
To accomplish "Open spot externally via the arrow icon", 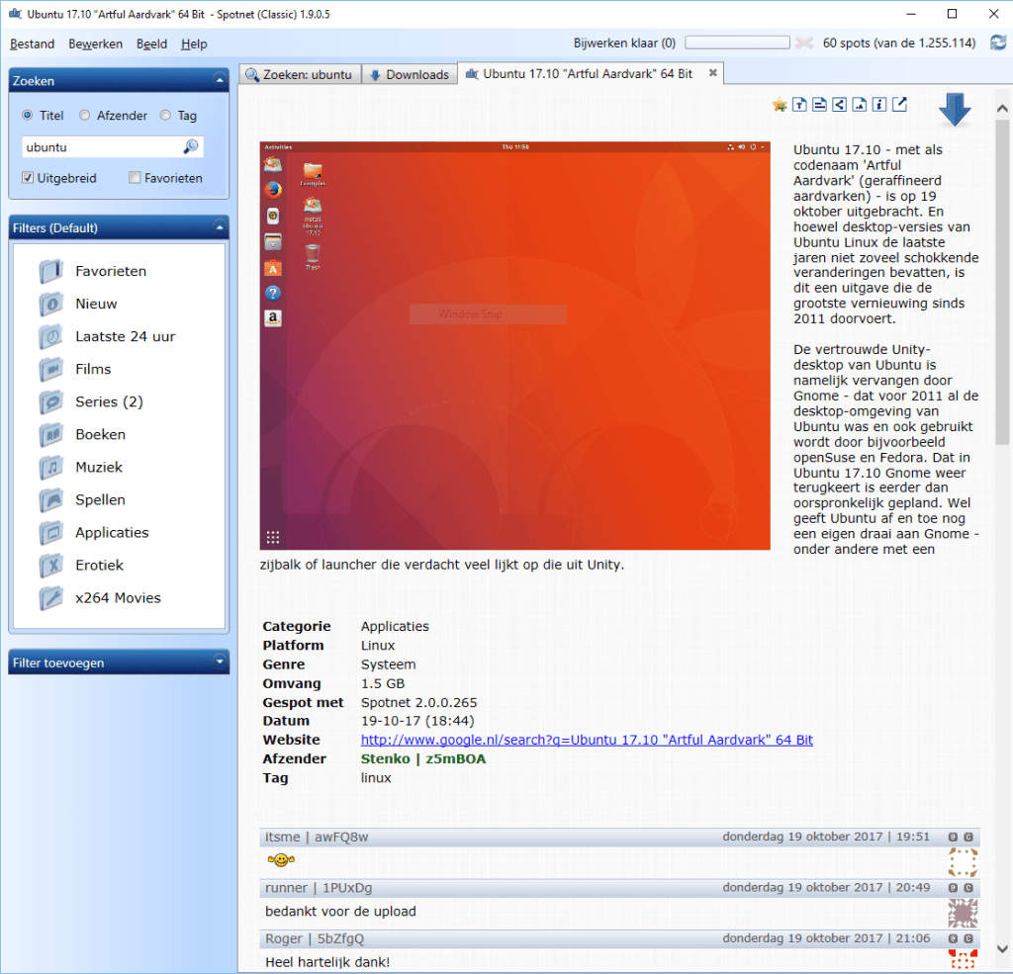I will click(899, 103).
